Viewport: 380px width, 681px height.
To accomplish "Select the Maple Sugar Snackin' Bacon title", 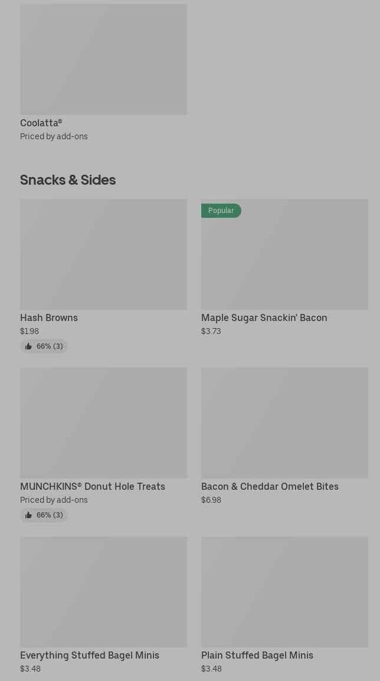I will (264, 317).
